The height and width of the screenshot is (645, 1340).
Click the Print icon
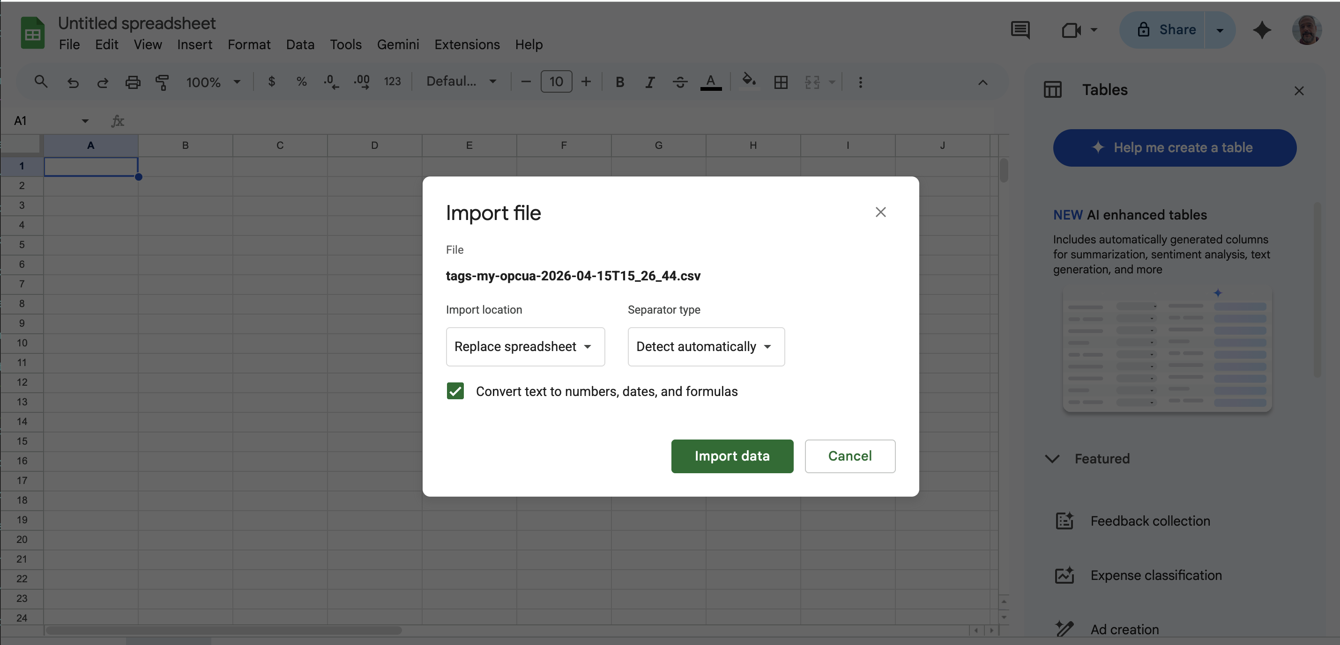133,81
